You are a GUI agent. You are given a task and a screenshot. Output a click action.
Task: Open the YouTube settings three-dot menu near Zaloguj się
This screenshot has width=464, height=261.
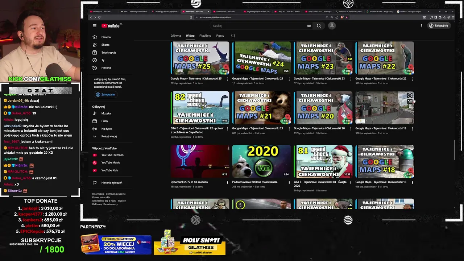pyautogui.click(x=422, y=26)
